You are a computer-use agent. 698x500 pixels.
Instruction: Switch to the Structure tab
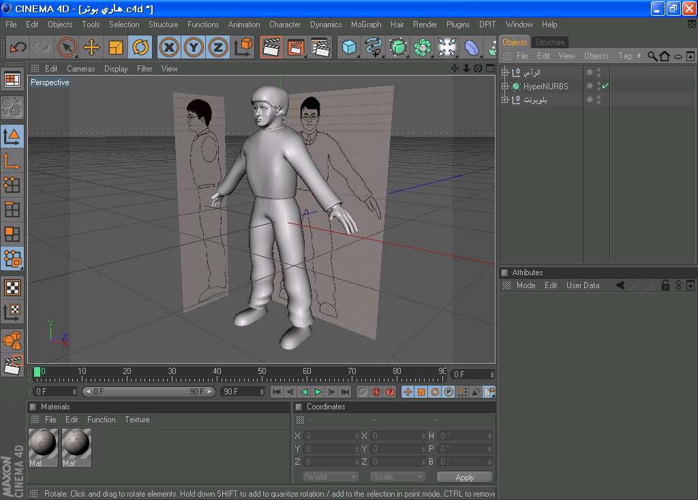pyautogui.click(x=550, y=42)
